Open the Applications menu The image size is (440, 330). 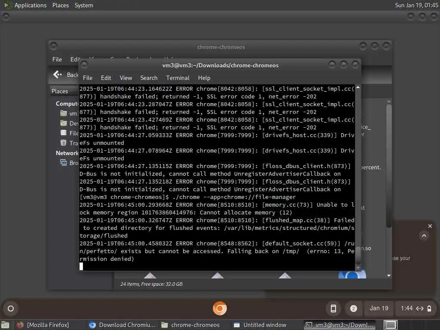tap(31, 5)
